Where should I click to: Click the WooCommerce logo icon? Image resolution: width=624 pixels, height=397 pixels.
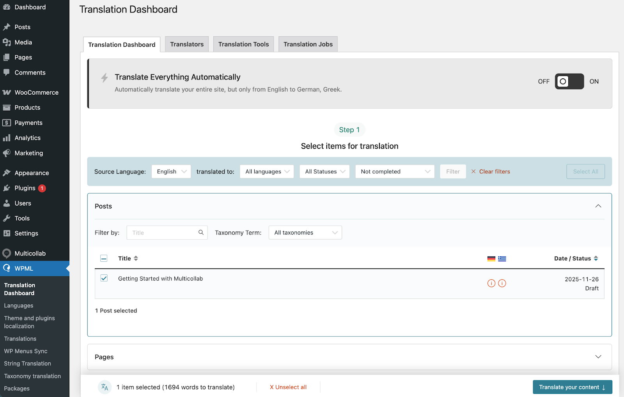pos(7,92)
